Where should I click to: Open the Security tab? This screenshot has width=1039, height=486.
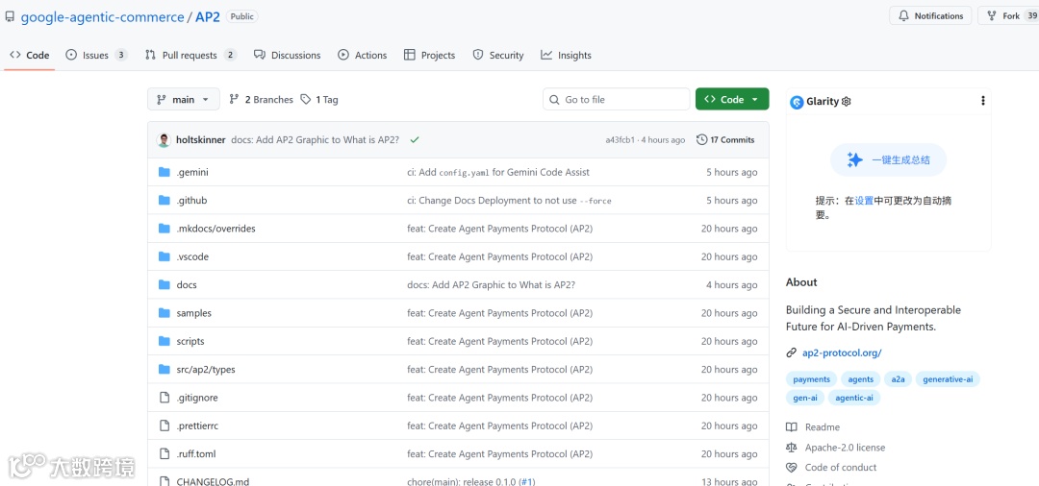pyautogui.click(x=498, y=55)
